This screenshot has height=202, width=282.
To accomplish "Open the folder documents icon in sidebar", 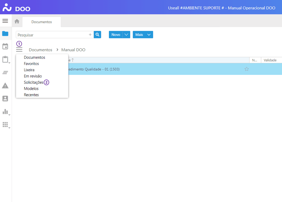I will 5,34.
